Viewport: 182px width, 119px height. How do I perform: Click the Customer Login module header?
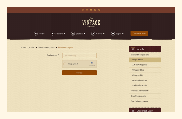click(x=145, y=110)
